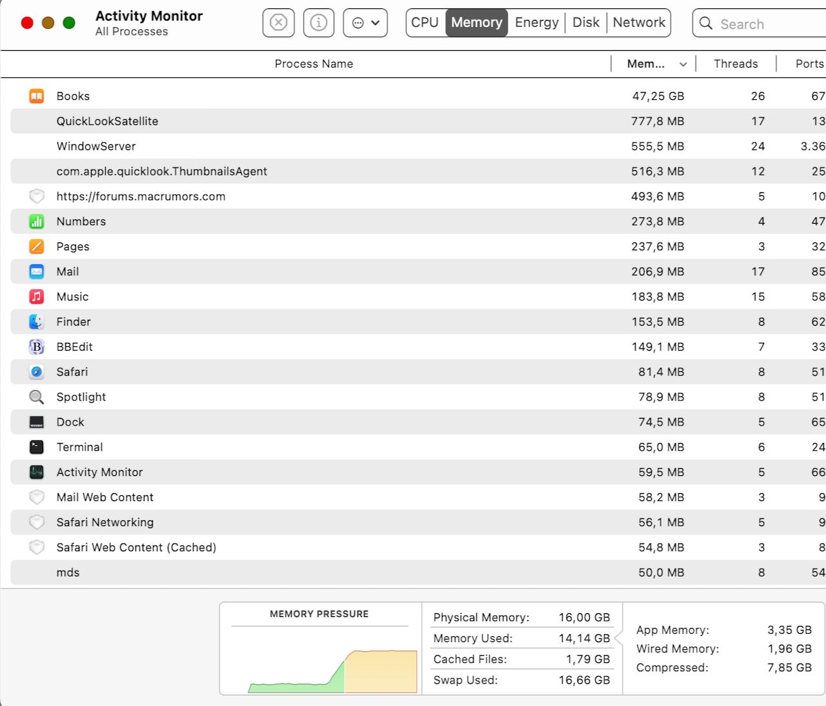Open the Energy tab
Viewport: 826px width, 706px height.
pos(537,23)
